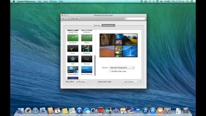Open the Edit menu
The image size is (206, 116).
[39, 1]
